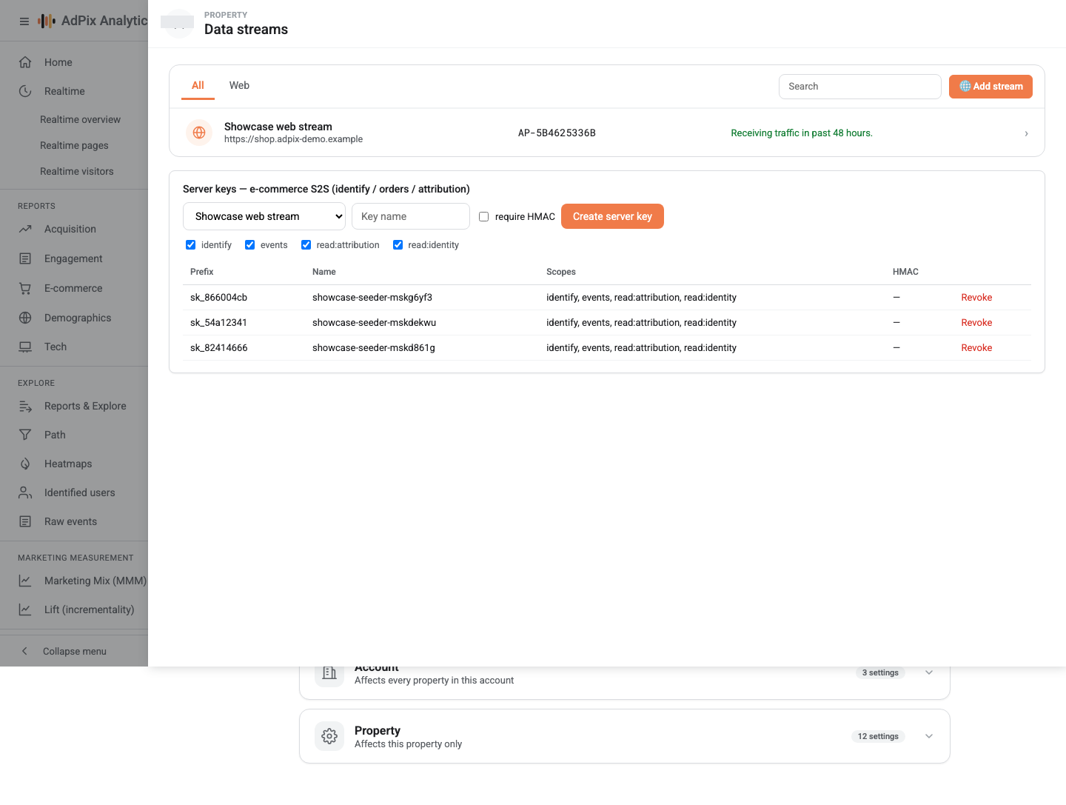Screen dimensions: 1066x805
Task: Click the Home house icon
Action: pos(25,62)
